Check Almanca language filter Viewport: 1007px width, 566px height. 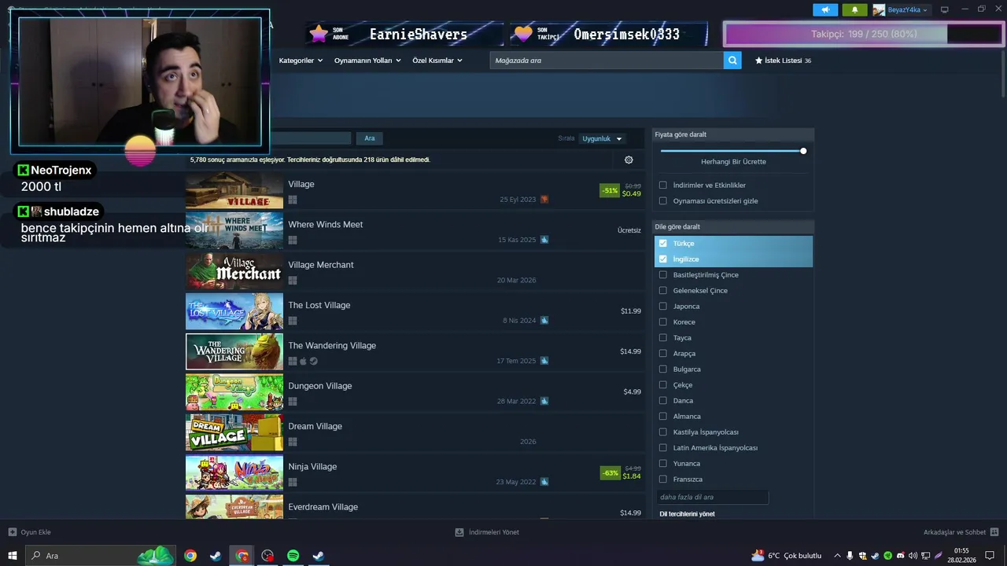click(x=663, y=417)
